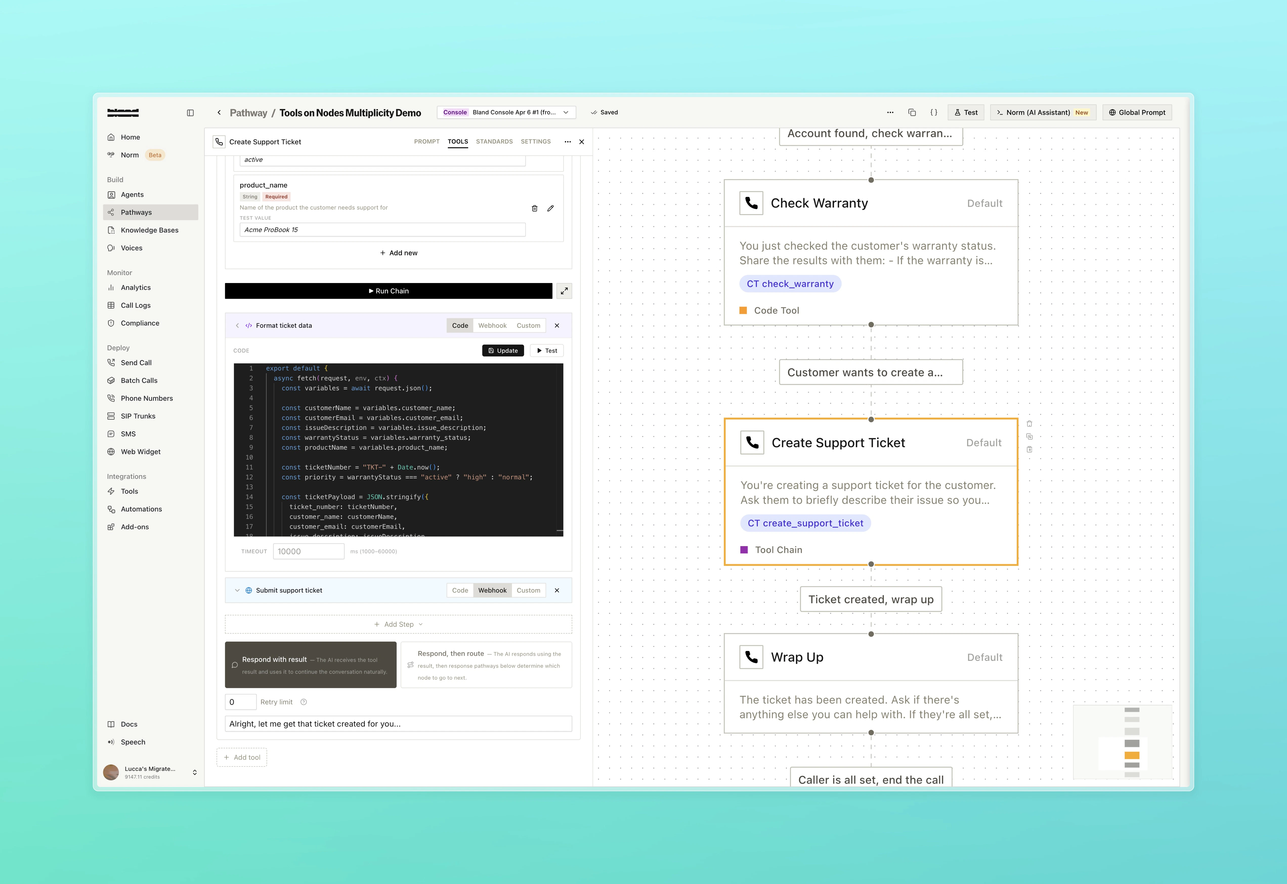This screenshot has height=884, width=1287.
Task: Open the SETTINGS tab
Action: 535,141
